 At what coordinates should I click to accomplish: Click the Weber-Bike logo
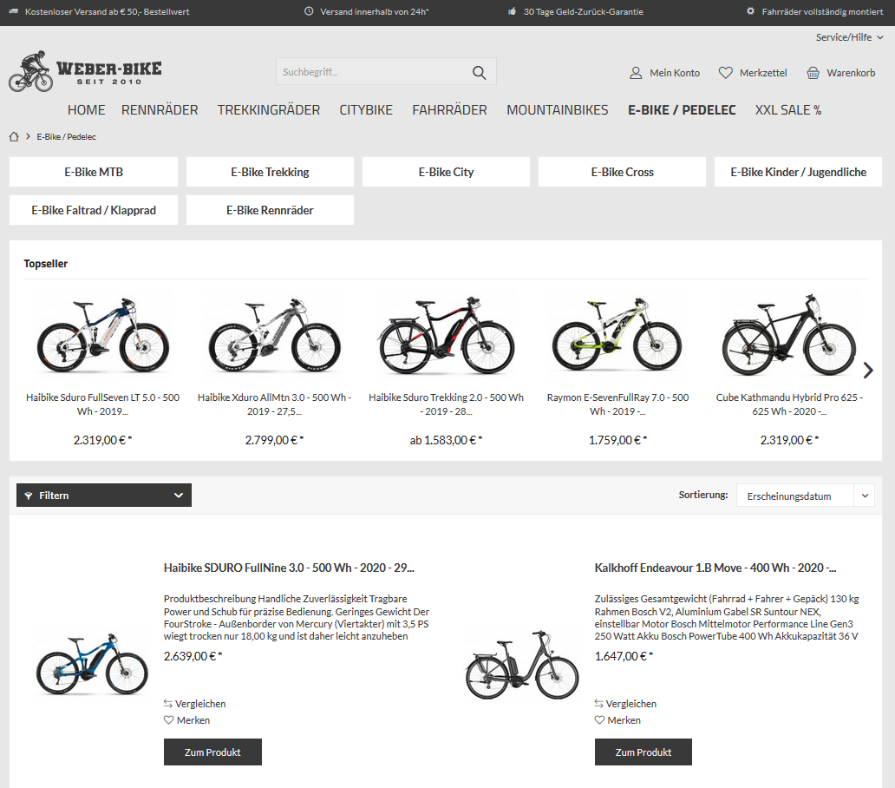(85, 71)
